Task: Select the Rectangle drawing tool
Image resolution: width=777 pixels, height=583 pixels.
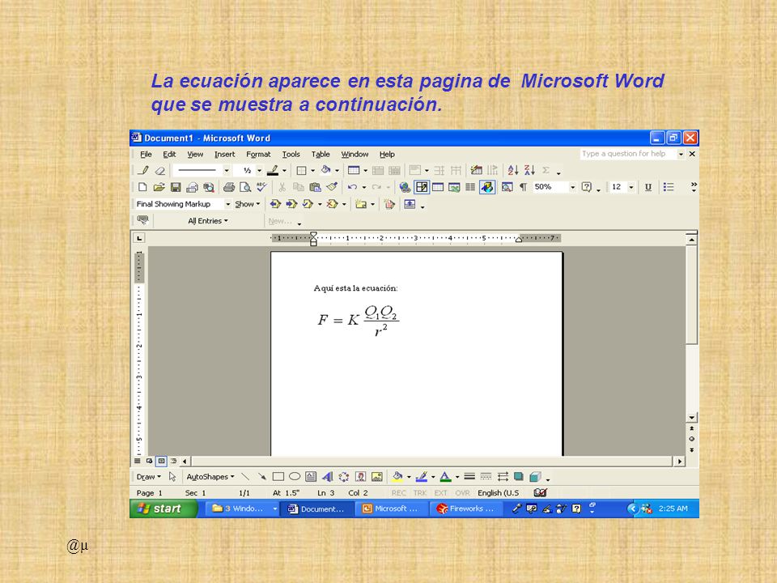Action: 278,476
